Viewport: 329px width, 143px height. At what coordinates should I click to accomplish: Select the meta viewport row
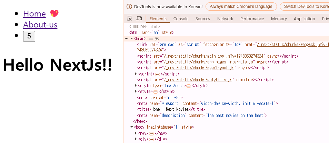(208, 103)
